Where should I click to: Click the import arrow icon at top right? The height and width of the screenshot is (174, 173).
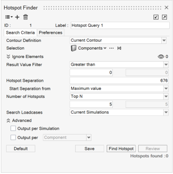click(x=156, y=17)
